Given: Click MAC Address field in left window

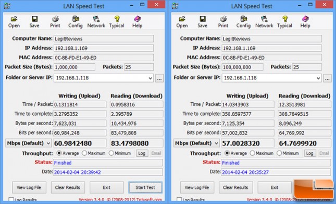Looking at the screenshot, I should coord(104,58).
